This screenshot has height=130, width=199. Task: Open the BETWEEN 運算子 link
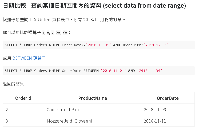pyautogui.click(x=29, y=58)
